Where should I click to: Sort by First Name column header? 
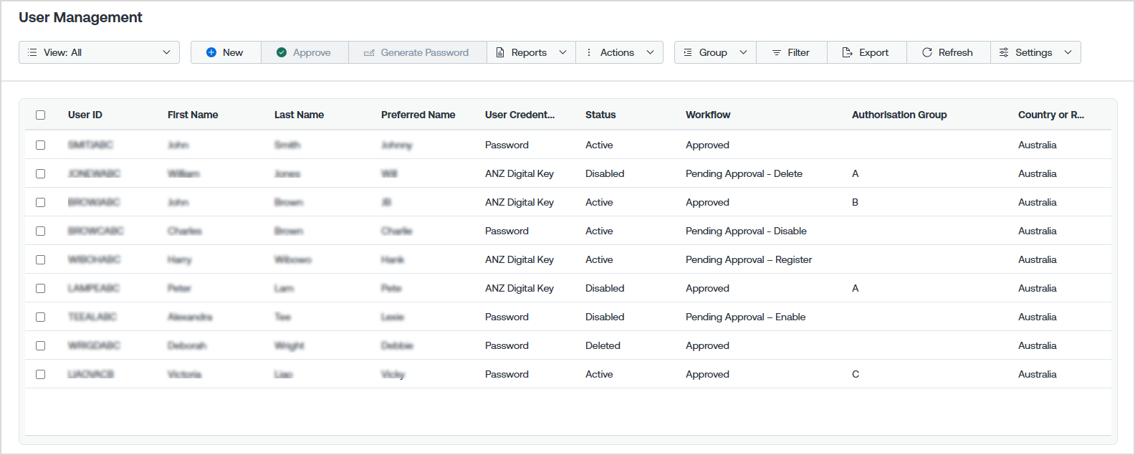coord(193,115)
